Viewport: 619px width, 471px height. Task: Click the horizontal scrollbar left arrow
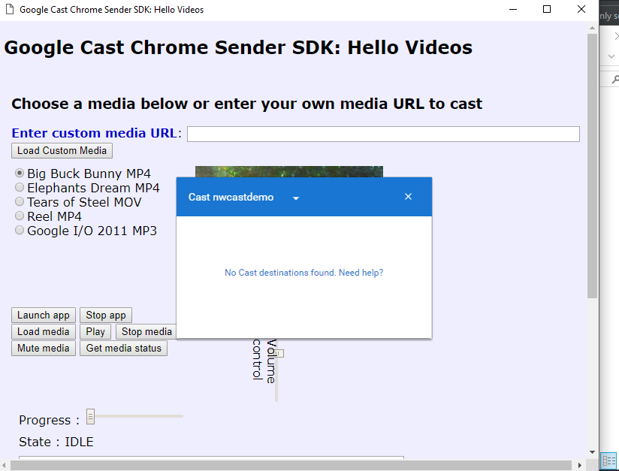pos(4,465)
